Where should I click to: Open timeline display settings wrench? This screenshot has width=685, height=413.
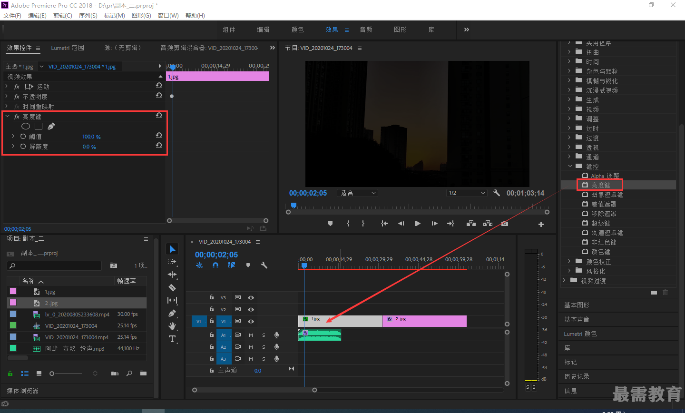tap(264, 265)
